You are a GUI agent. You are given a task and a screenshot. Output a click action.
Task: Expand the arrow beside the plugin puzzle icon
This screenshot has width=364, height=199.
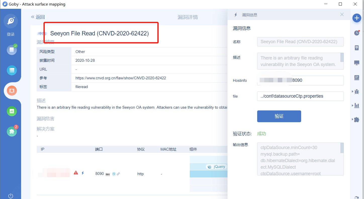352,120
